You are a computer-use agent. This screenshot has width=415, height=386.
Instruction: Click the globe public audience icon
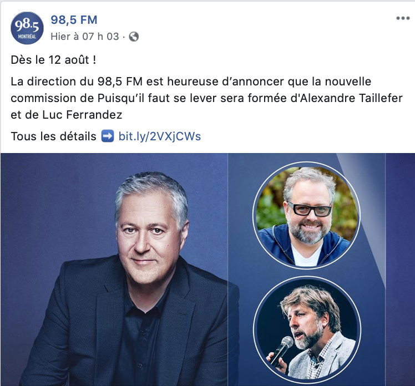tap(134, 37)
